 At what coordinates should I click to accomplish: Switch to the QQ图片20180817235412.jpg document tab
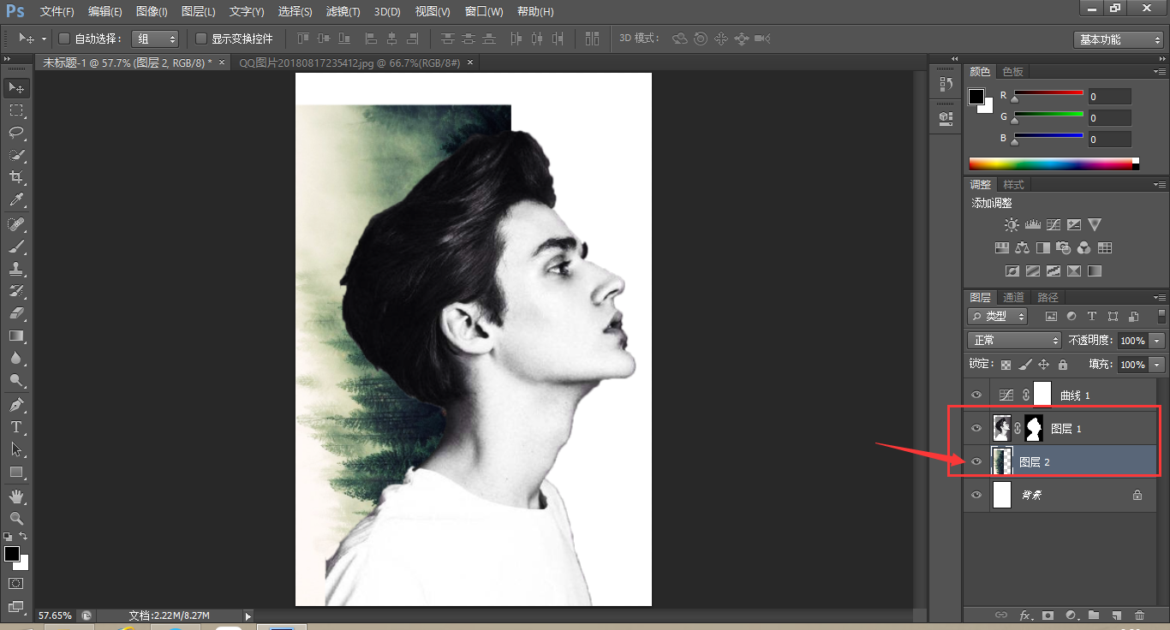[353, 62]
